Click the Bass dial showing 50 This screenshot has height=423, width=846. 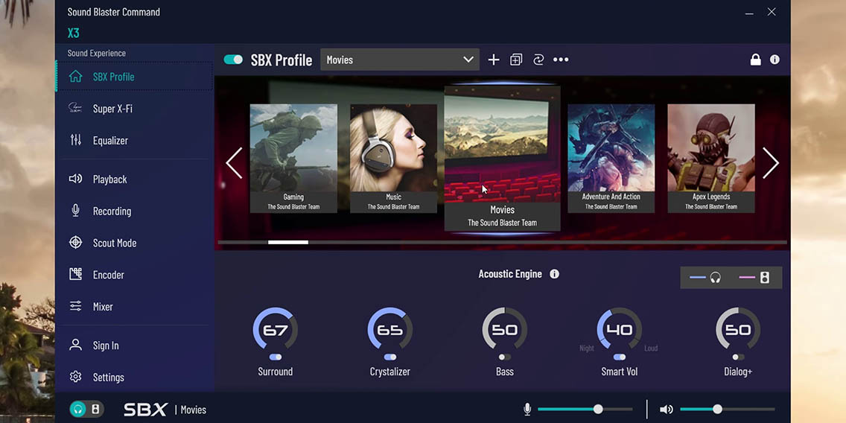pos(504,329)
